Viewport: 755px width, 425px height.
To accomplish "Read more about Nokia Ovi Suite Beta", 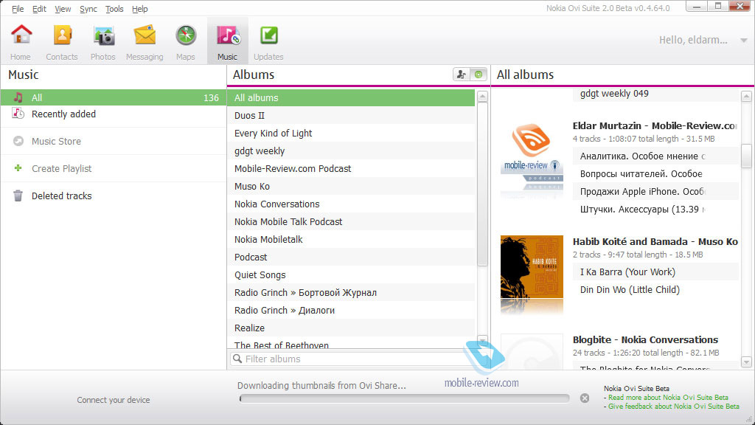I will 668,398.
